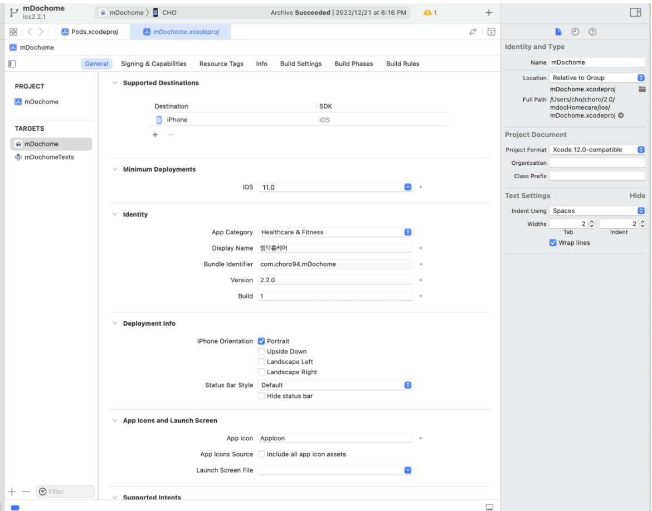This screenshot has height=511, width=652.
Task: Open the Build Phases tab
Action: (354, 63)
